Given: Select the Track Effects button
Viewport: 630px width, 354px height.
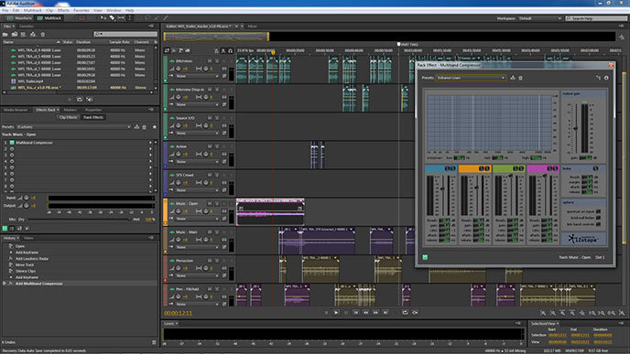Looking at the screenshot, I should pyautogui.click(x=93, y=117).
